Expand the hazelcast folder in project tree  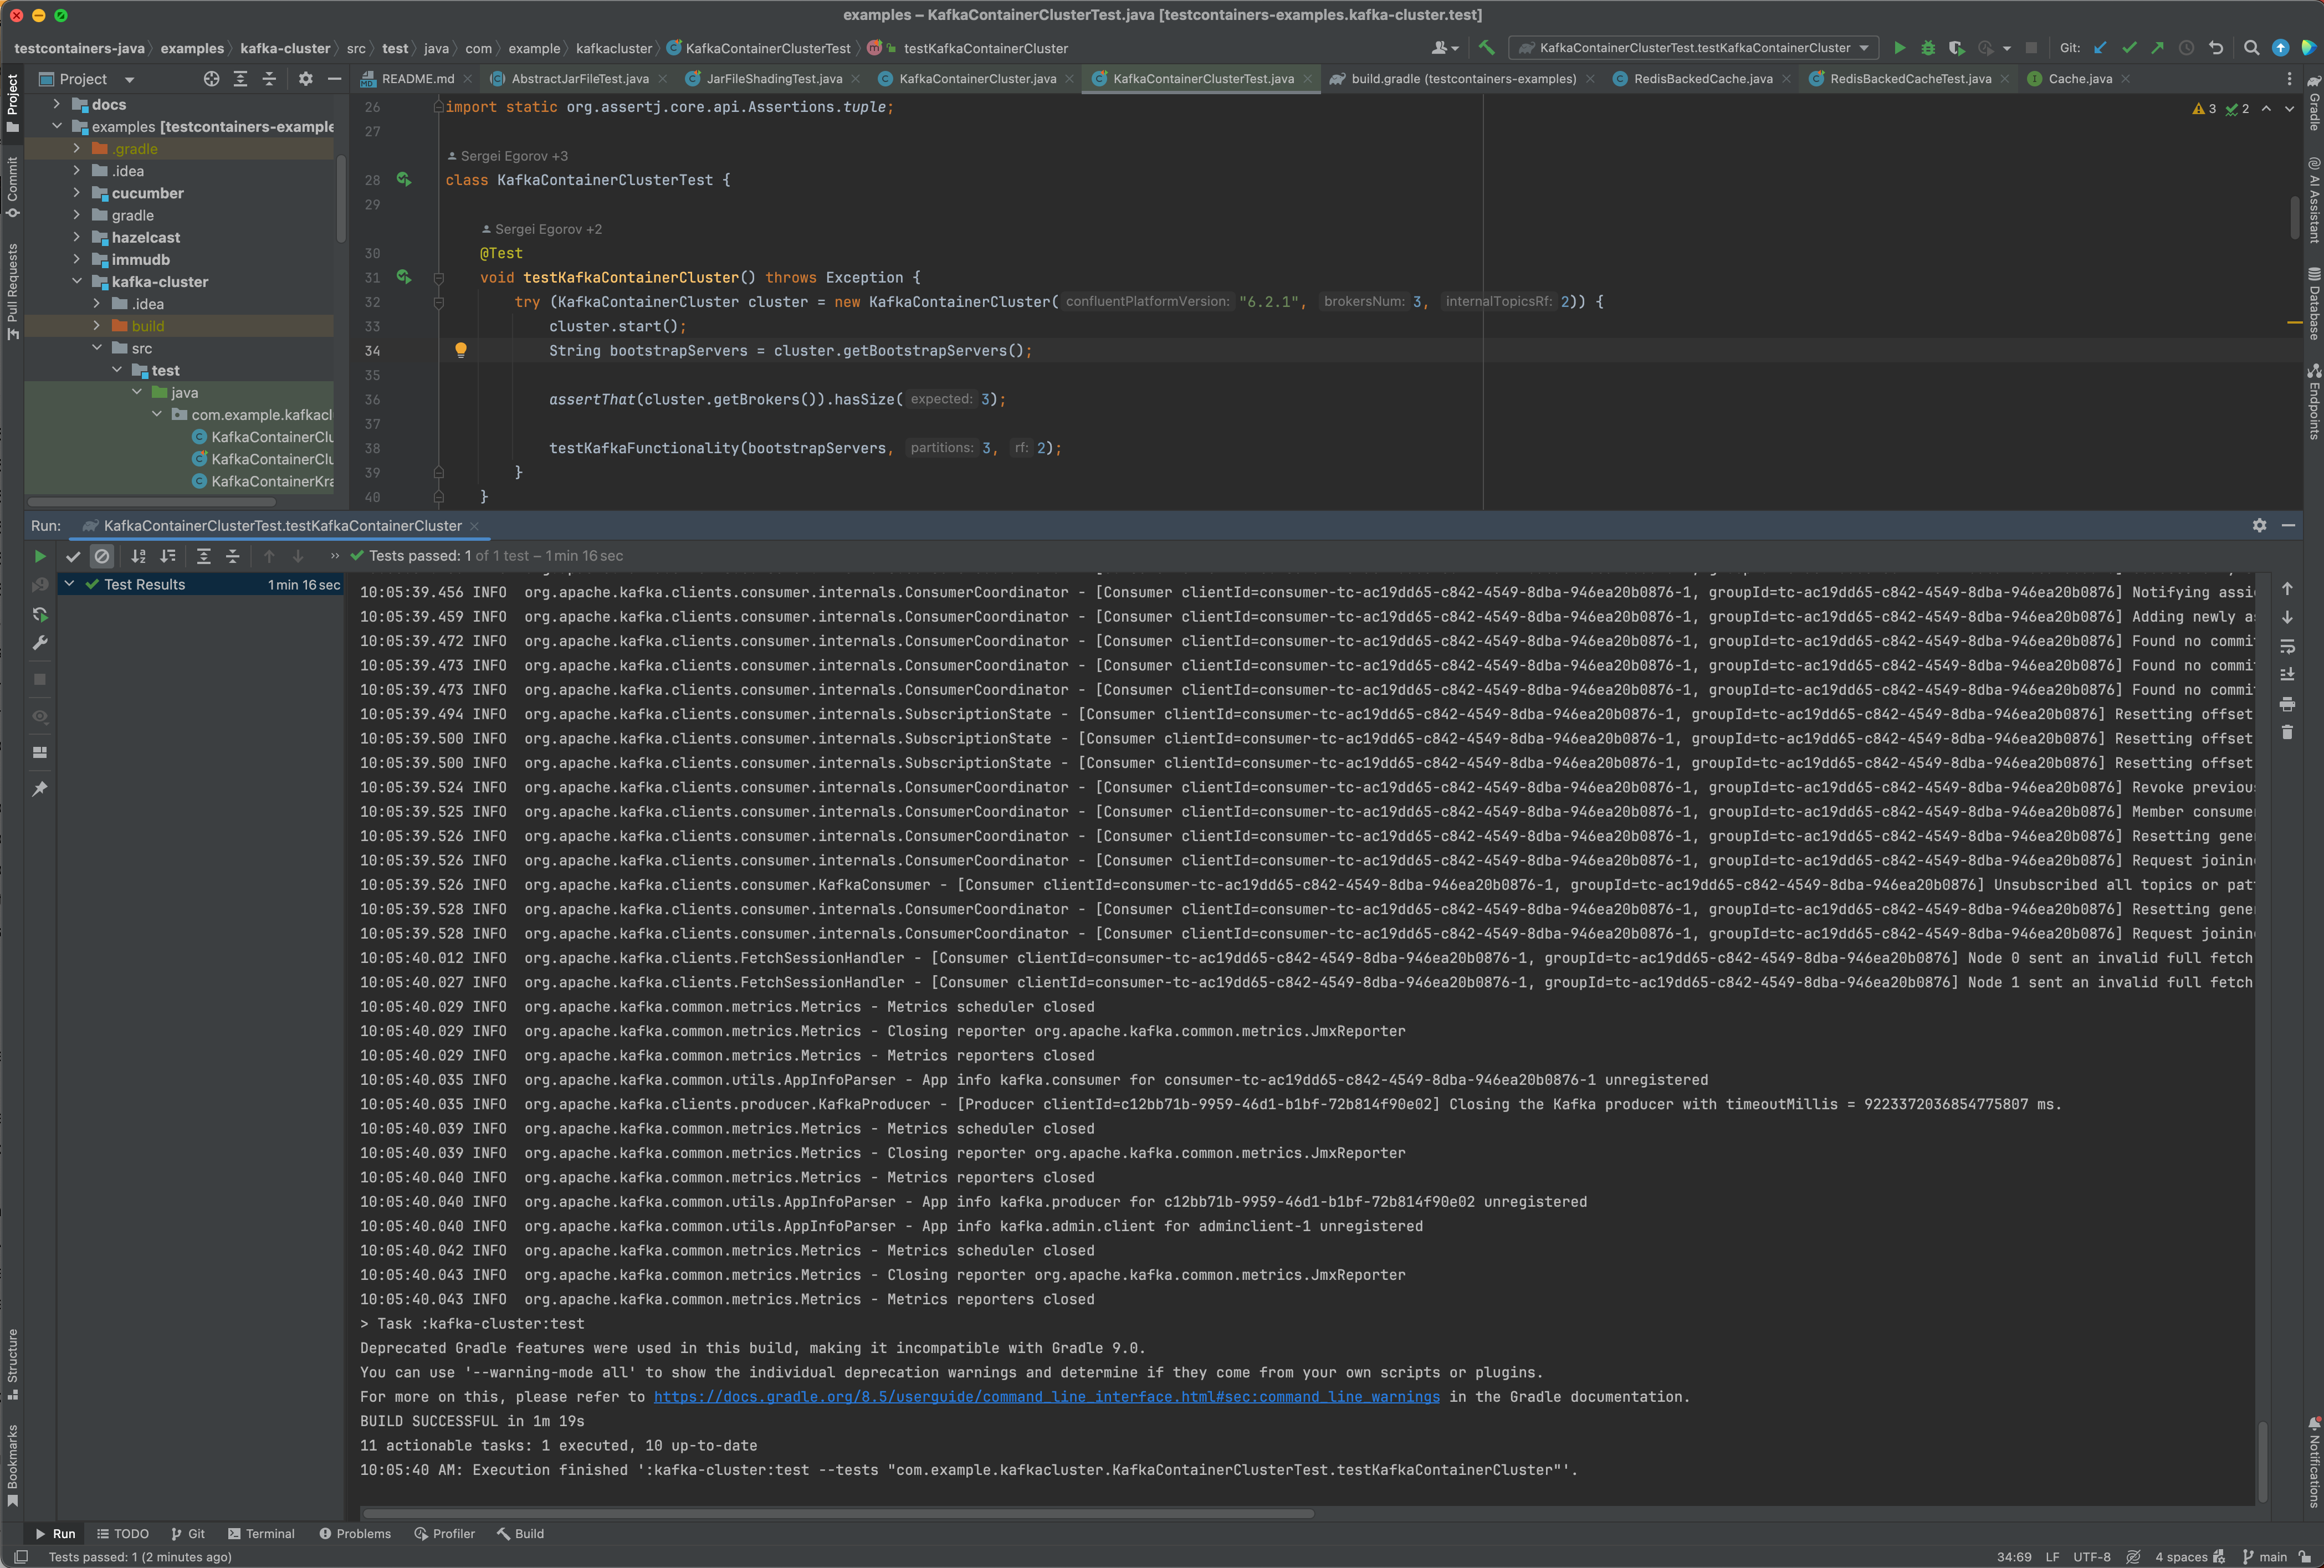(x=77, y=237)
